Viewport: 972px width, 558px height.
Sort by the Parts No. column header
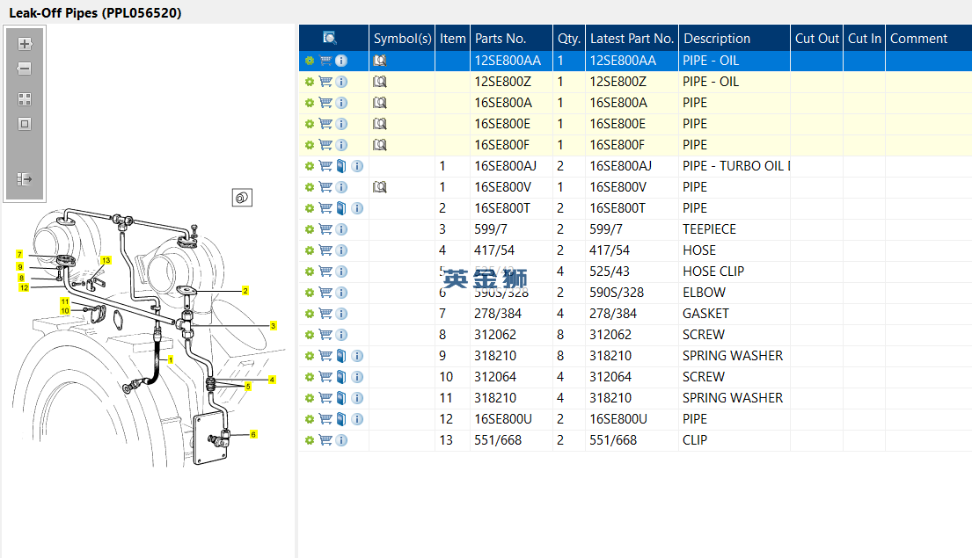point(501,38)
